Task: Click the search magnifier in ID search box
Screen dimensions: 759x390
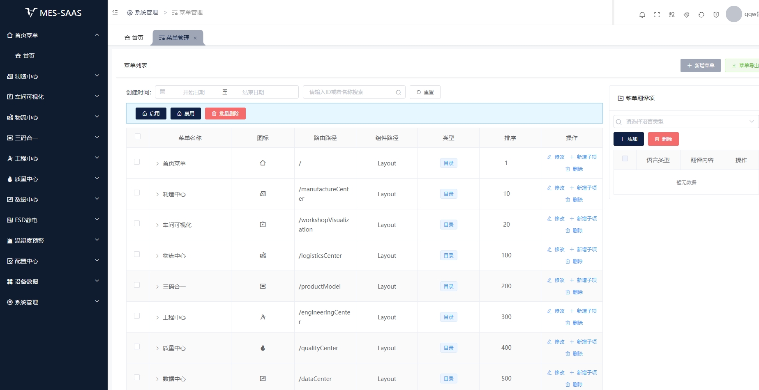Action: (398, 92)
